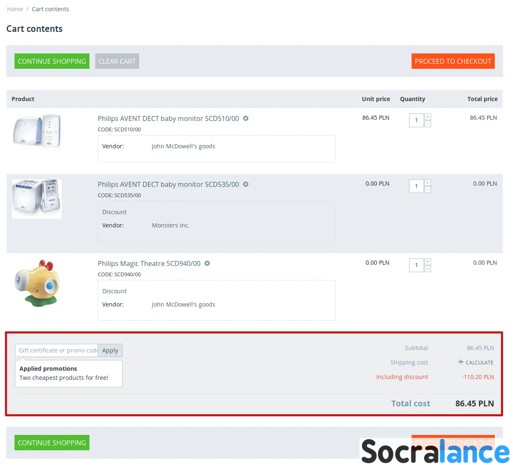The width and height of the screenshot is (513, 466).
Task: Click the 'Total price' column header
Action: coord(482,99)
